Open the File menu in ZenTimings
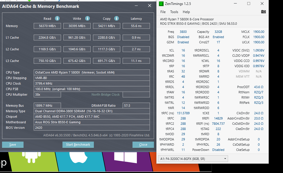 point(163,12)
